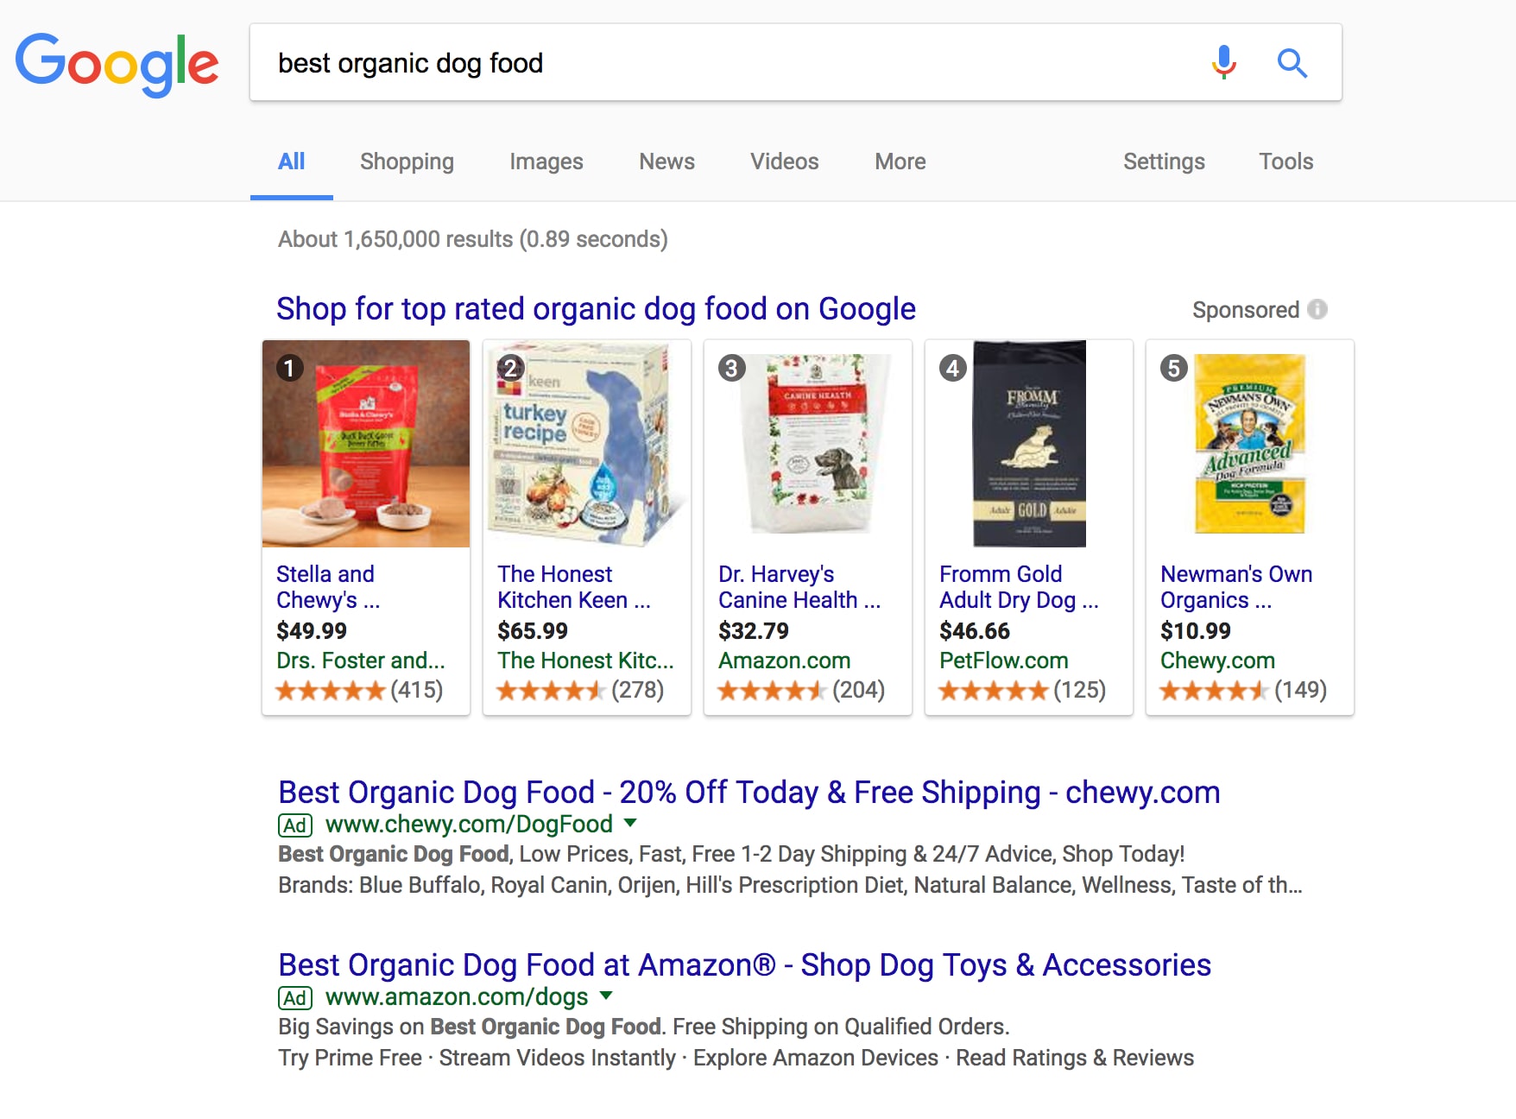Open the chewy.com 20% Off Today ad headline

(x=749, y=792)
